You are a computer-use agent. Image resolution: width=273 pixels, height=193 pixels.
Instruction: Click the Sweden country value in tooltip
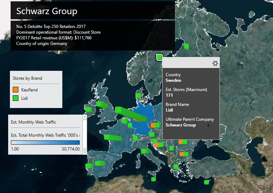coord(173,80)
